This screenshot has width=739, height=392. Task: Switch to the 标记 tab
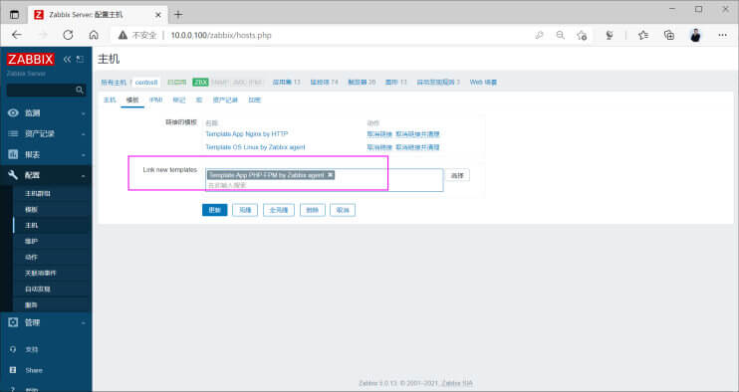tap(179, 99)
